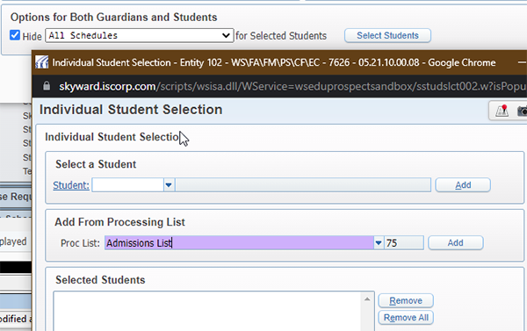The width and height of the screenshot is (527, 331).
Task: Click Add next to the Proc List field
Action: point(455,242)
